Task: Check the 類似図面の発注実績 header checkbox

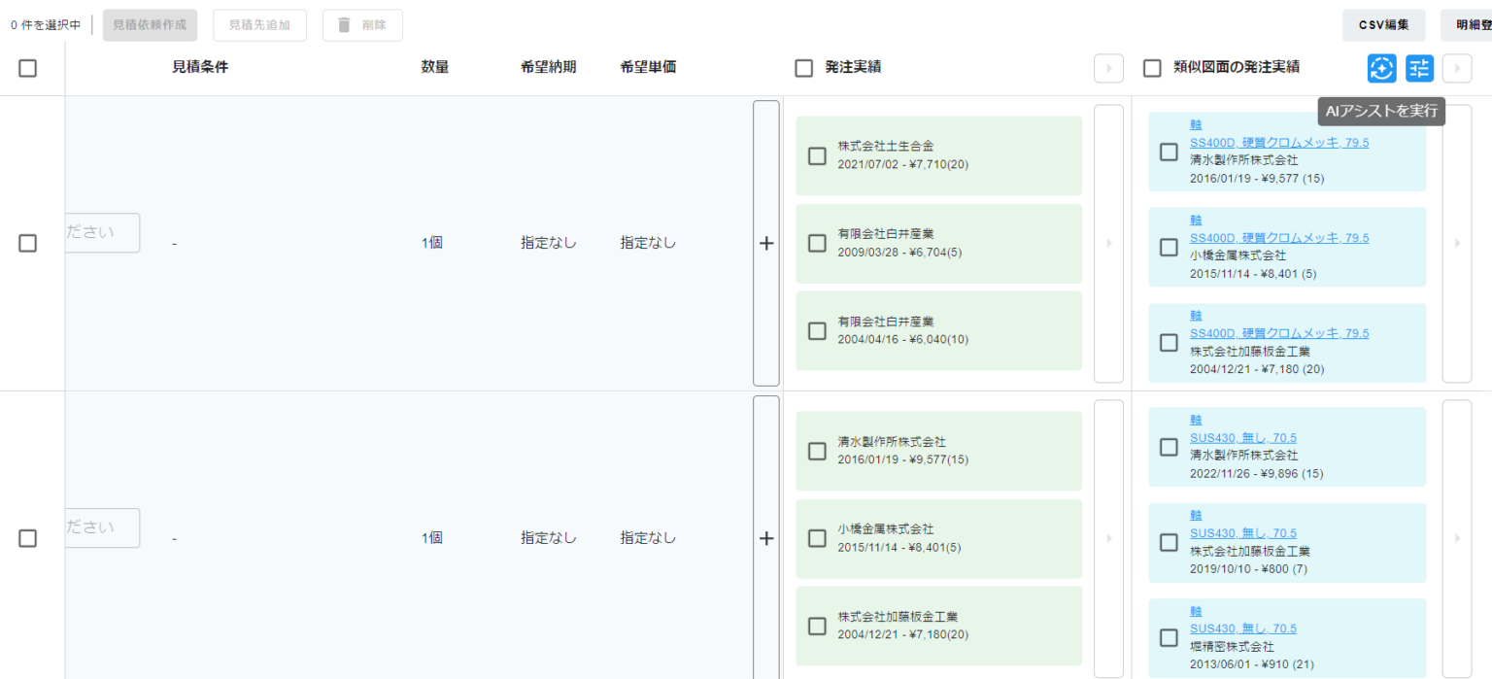Action: pyautogui.click(x=1153, y=68)
